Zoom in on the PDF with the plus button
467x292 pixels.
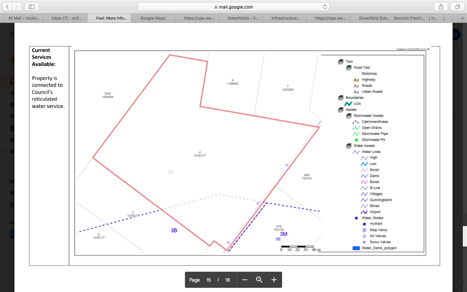[x=274, y=280]
